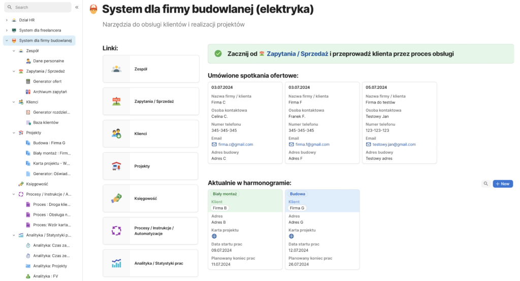520x281 pixels.
Task: Collapse Procesy / Instrukcje sidebar group
Action: (x=14, y=194)
